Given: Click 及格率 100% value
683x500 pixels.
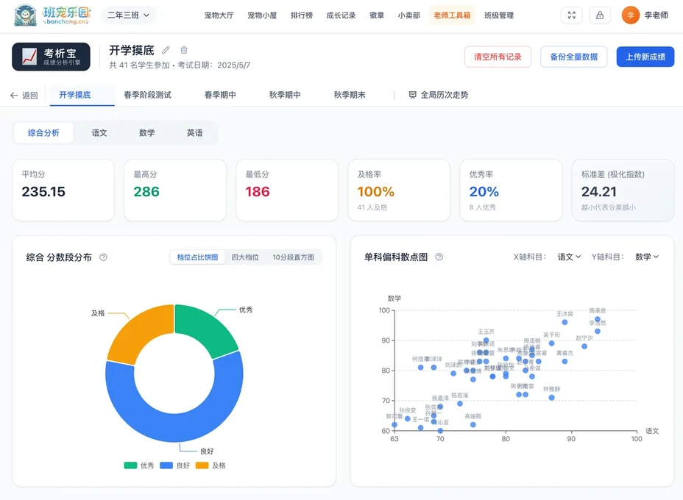Looking at the screenshot, I should (376, 191).
